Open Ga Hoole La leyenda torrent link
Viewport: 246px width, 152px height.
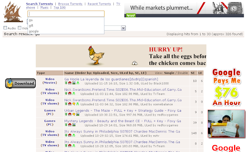(x=111, y=79)
